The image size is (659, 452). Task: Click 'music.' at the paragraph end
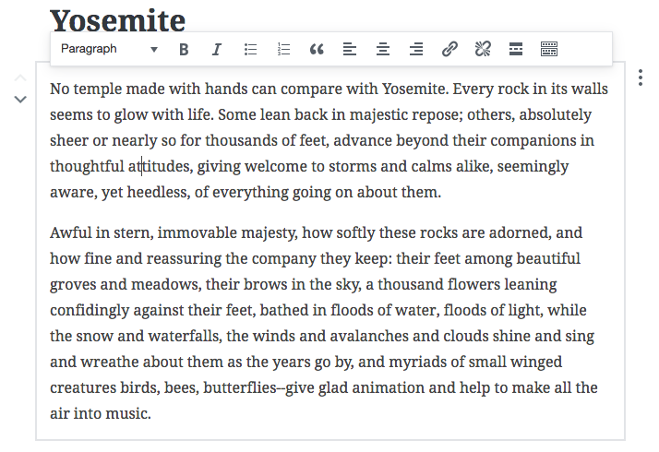(128, 413)
